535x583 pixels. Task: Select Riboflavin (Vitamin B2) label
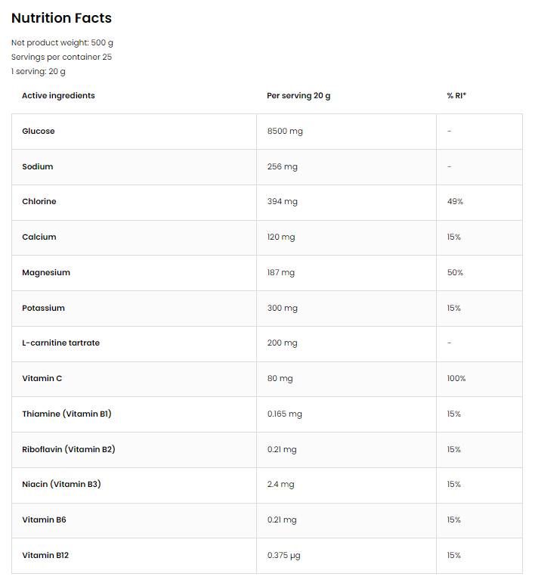point(69,450)
